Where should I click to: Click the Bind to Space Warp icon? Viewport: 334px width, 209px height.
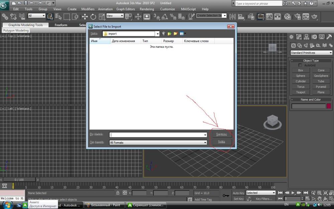[x=22, y=16]
